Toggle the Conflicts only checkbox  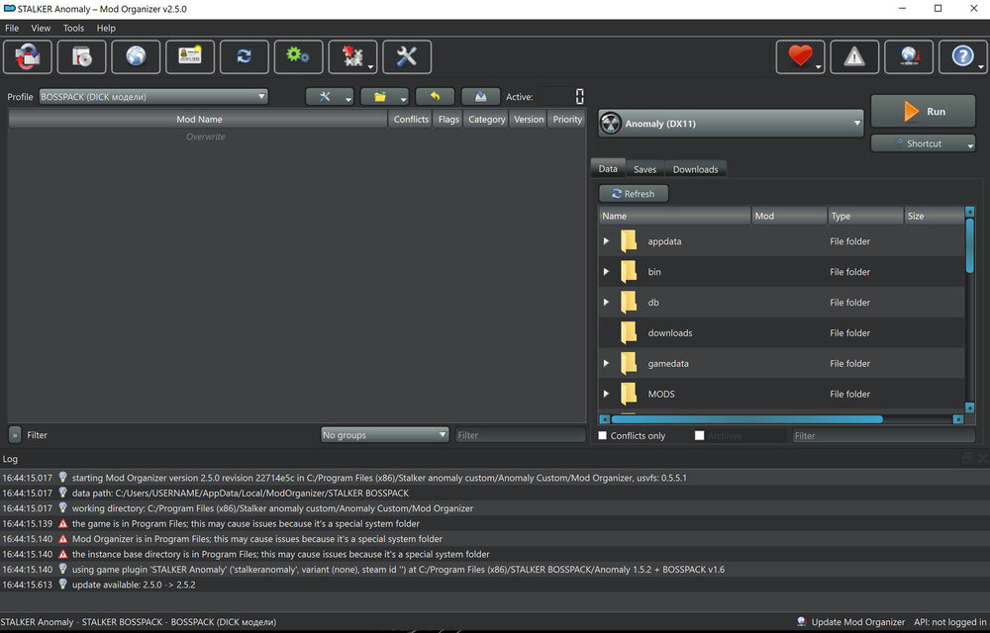coord(604,435)
